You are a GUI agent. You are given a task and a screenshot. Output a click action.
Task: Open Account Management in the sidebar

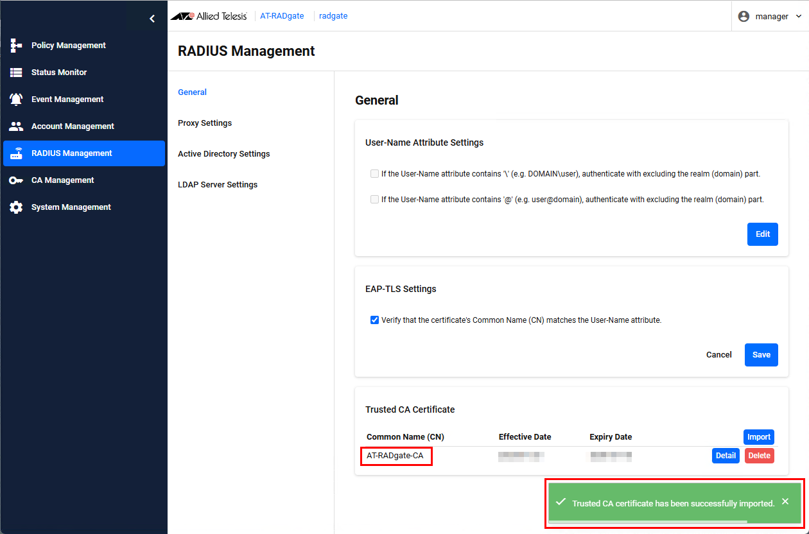click(x=84, y=126)
